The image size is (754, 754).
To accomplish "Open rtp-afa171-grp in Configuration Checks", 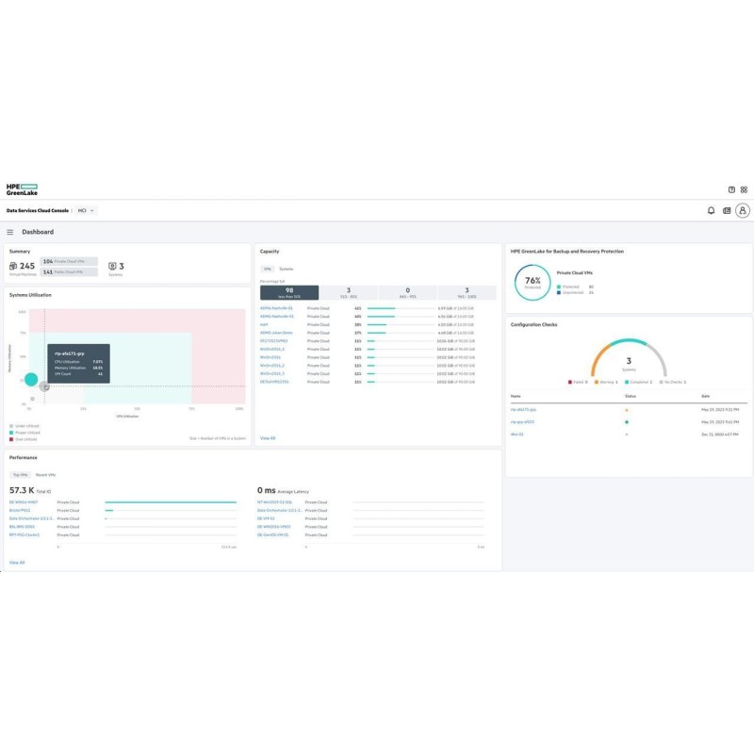I will [523, 410].
